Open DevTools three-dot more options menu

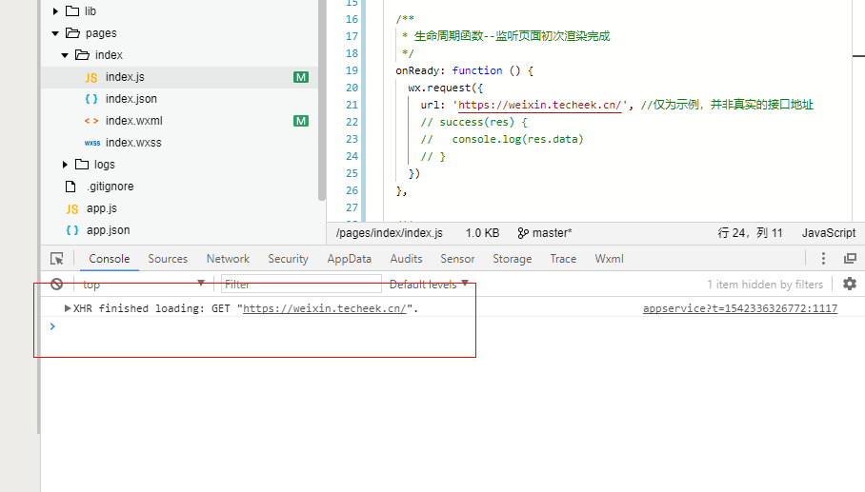point(823,259)
